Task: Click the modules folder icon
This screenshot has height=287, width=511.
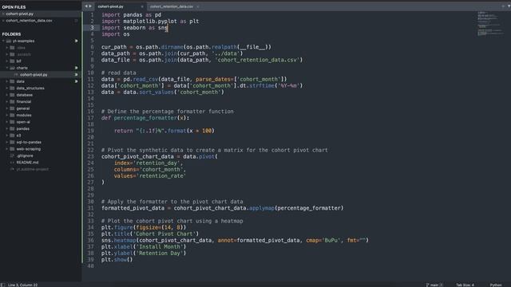Action: point(13,115)
